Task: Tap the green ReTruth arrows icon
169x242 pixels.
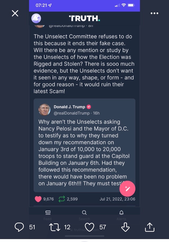Action: tap(62, 199)
